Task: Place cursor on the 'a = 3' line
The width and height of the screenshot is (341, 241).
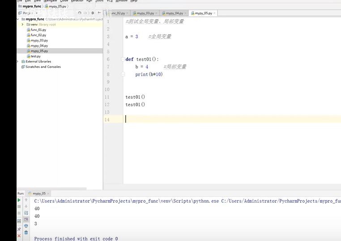Action: (x=132, y=37)
